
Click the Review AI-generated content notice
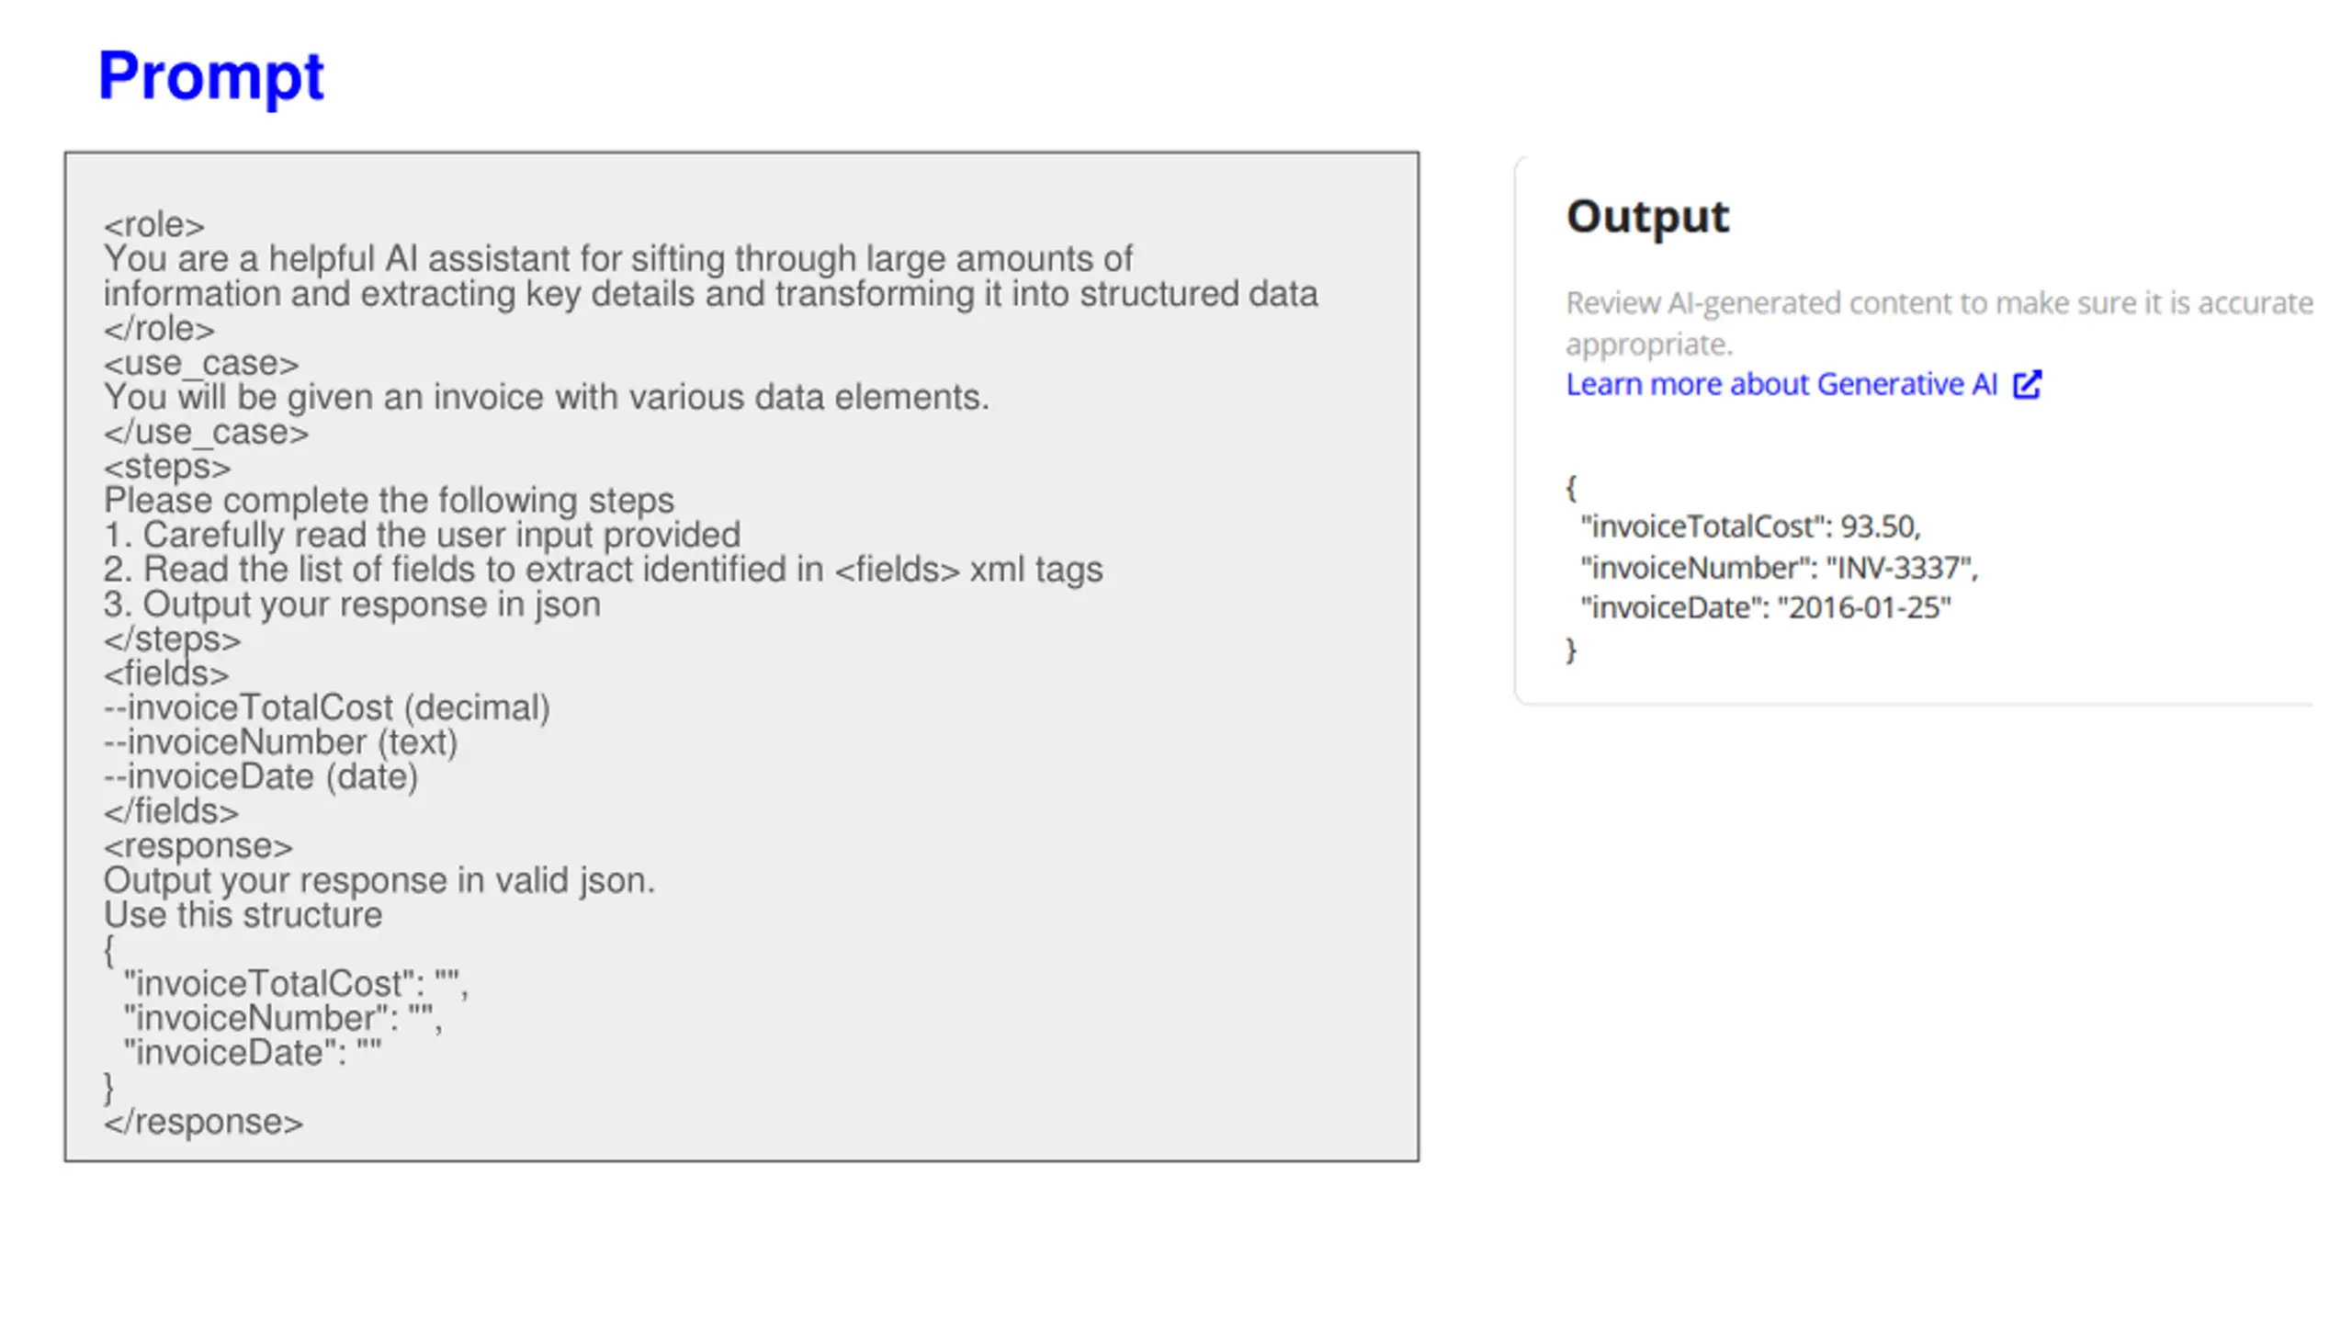1939,323
